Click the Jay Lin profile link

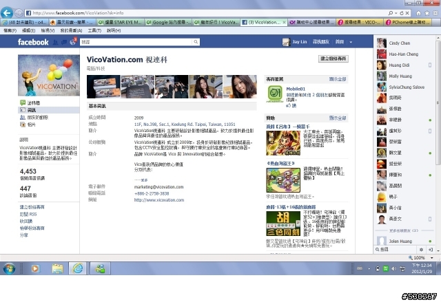tap(300, 42)
